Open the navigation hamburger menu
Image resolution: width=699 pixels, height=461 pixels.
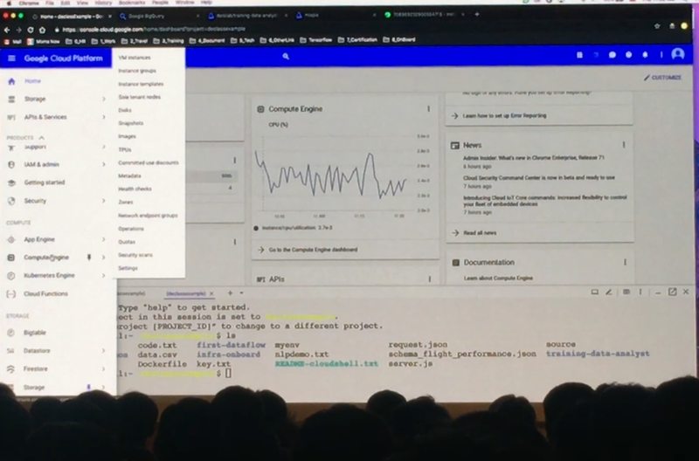click(11, 58)
